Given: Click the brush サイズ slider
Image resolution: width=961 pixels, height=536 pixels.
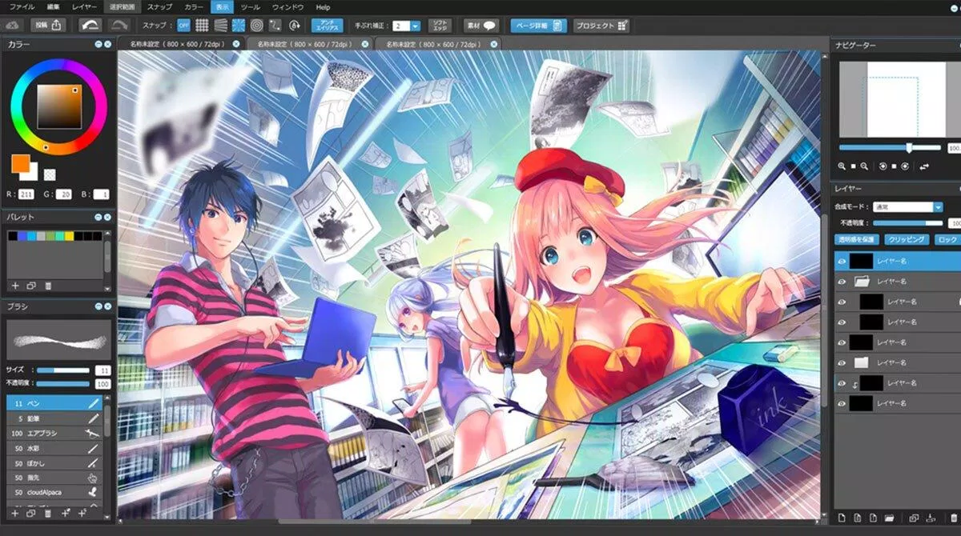Looking at the screenshot, I should coord(62,370).
